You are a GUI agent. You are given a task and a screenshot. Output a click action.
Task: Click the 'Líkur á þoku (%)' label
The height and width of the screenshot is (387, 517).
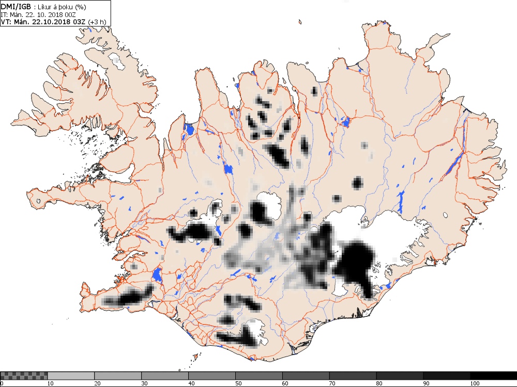63,7
